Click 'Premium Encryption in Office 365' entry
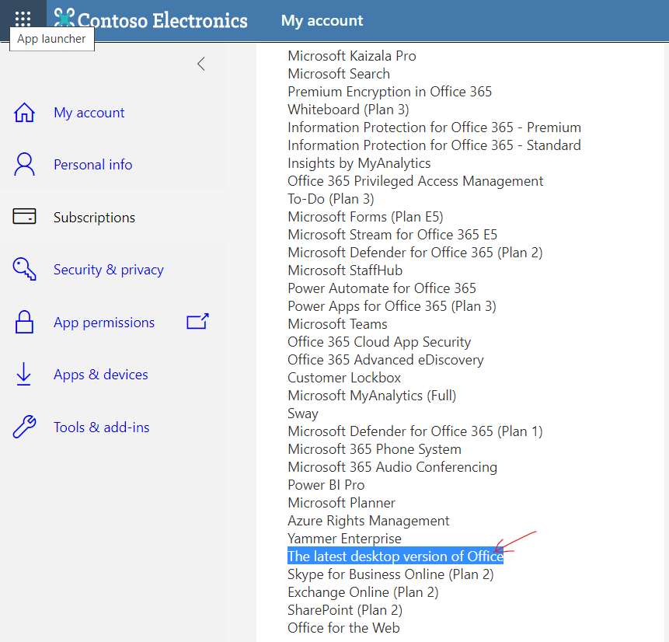 point(389,92)
